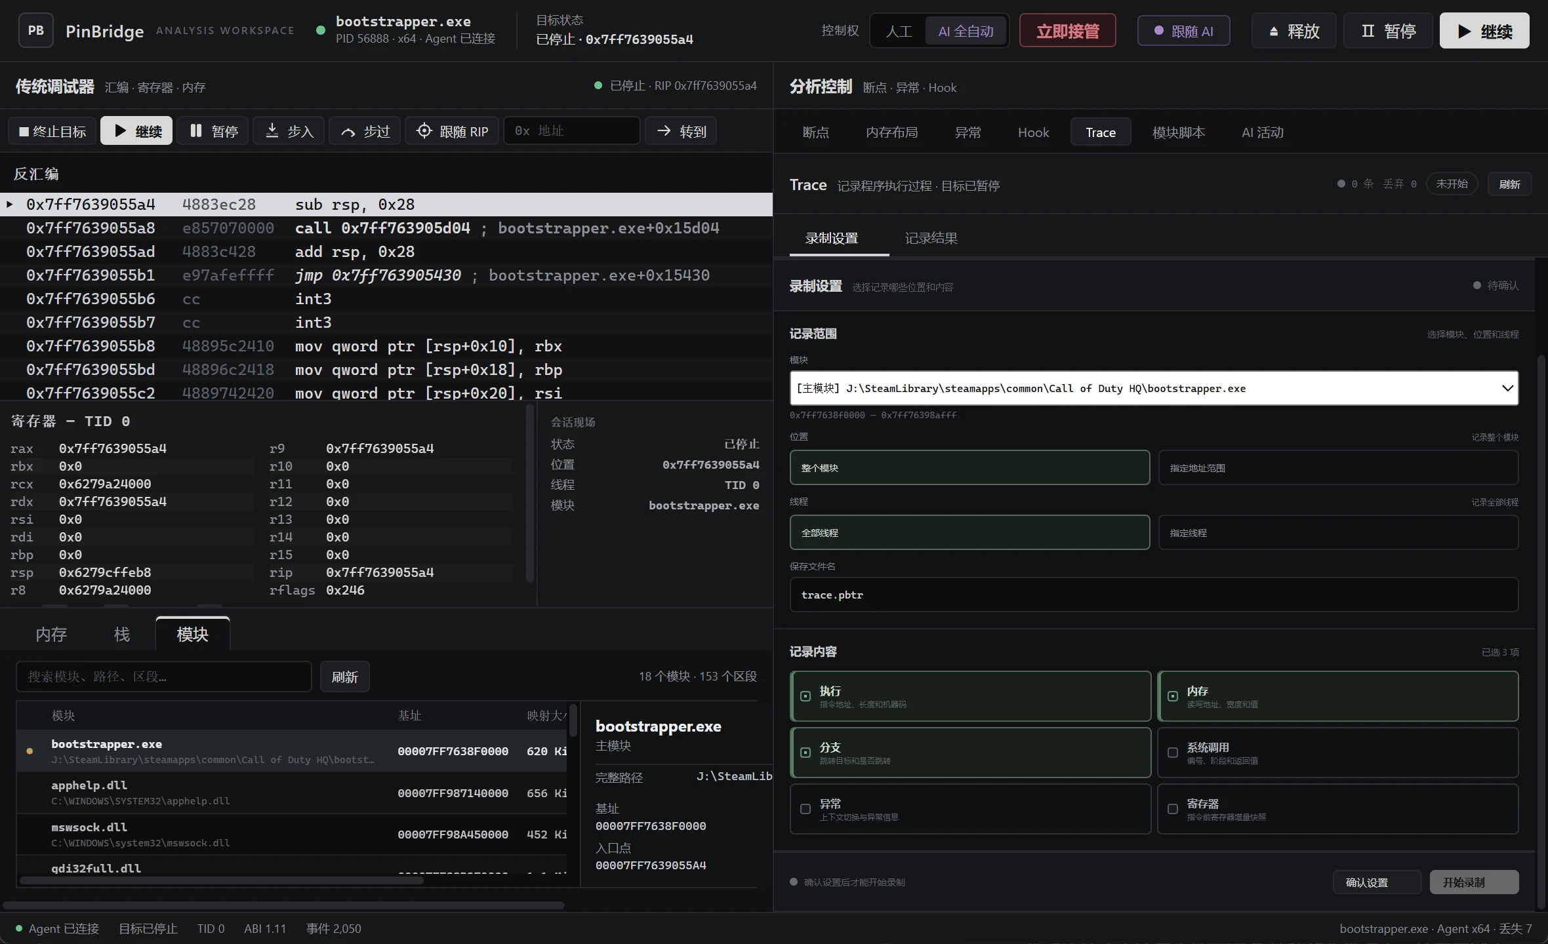The height and width of the screenshot is (944, 1548).
Task: Click the ABI 1.11 status bar entry
Action: point(265,928)
